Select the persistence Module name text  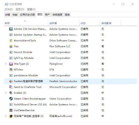[x=26, y=75]
